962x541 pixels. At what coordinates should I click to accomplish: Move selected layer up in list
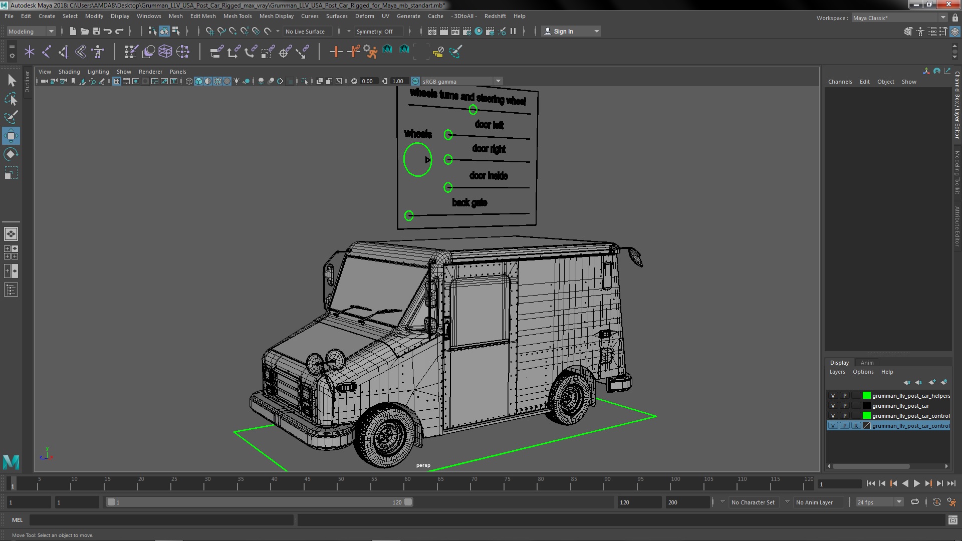point(907,382)
